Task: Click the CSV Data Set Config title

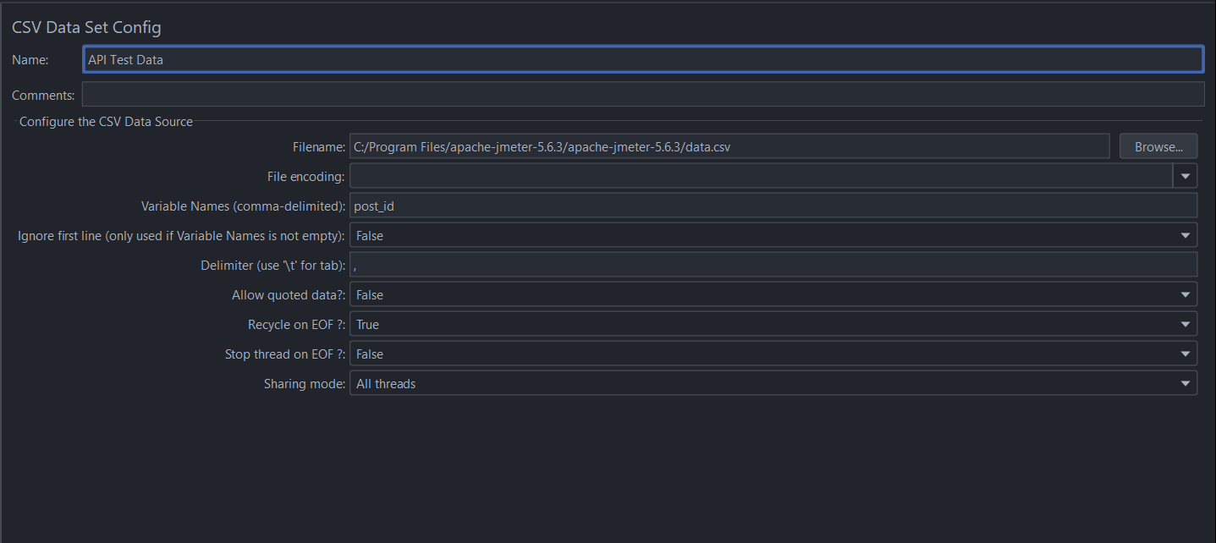Action: [x=86, y=27]
